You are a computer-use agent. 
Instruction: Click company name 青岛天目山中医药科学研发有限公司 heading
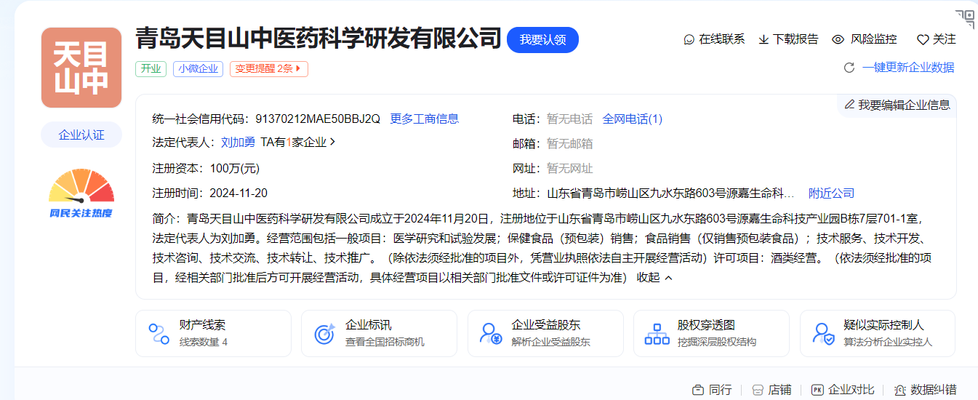(318, 39)
